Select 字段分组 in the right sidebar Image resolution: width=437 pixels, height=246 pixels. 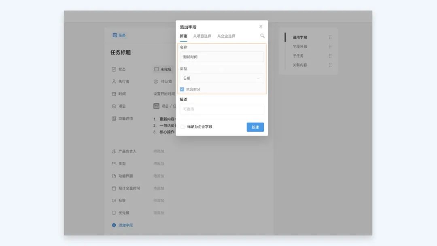[300, 47]
